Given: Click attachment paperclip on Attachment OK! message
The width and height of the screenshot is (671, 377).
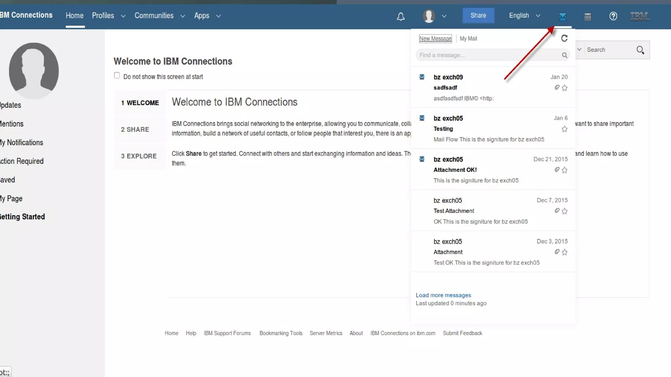Looking at the screenshot, I should pos(557,170).
